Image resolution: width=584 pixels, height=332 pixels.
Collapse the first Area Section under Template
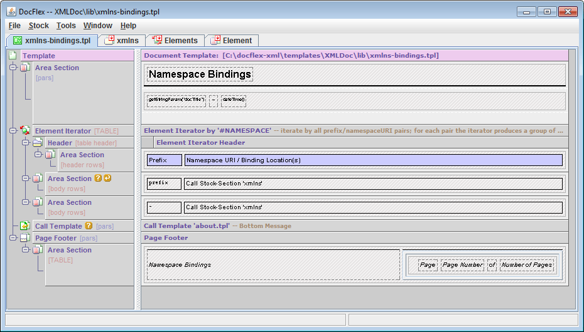point(13,68)
